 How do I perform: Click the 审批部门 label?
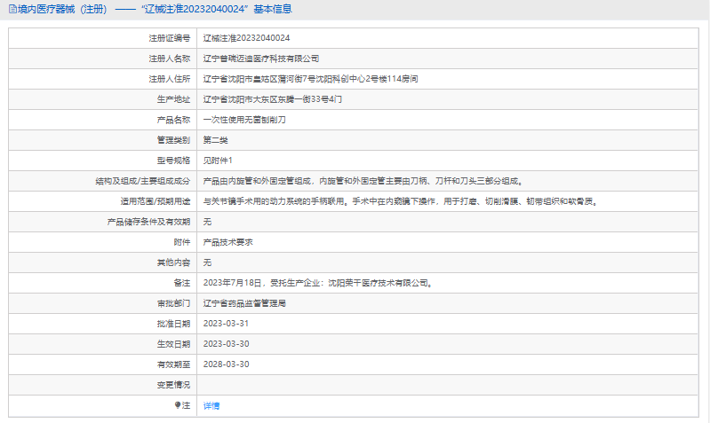point(174,303)
